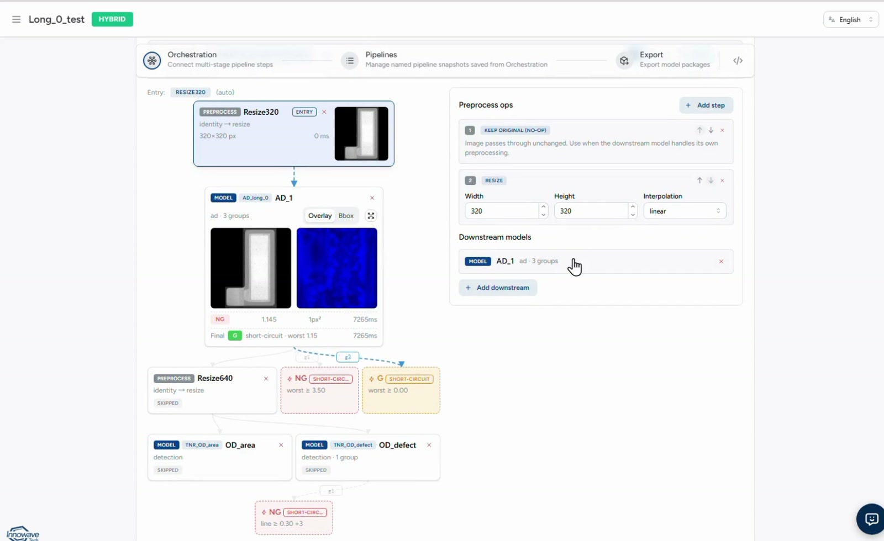Move the Resize step down
Viewport: 884px width, 541px height.
[x=711, y=181]
